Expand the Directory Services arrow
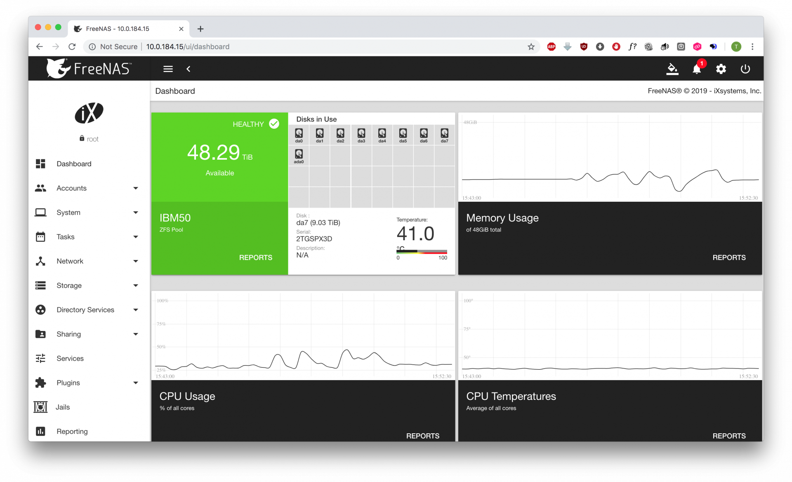792x482 pixels. [x=136, y=310]
